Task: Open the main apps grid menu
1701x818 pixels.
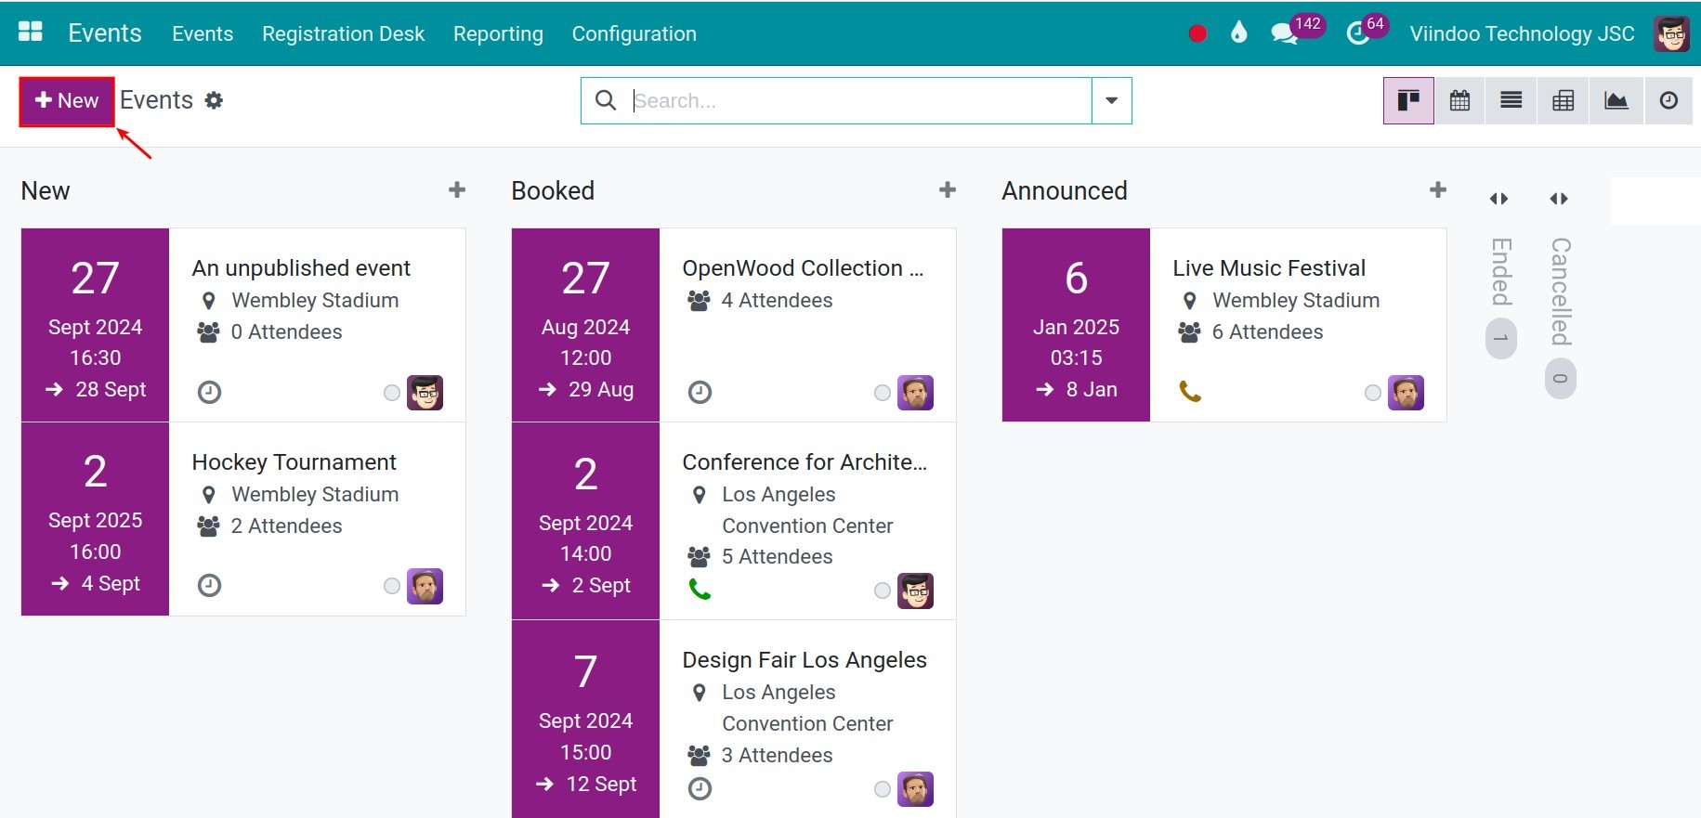Action: 31,32
